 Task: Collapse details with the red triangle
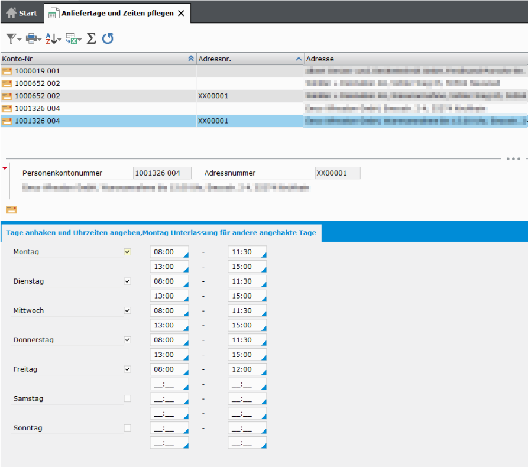point(5,168)
